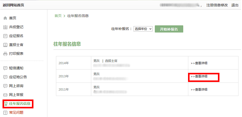The height and width of the screenshot is (117, 242).
Task: Click the document icon next to 应征报名
Action: tap(5, 36)
